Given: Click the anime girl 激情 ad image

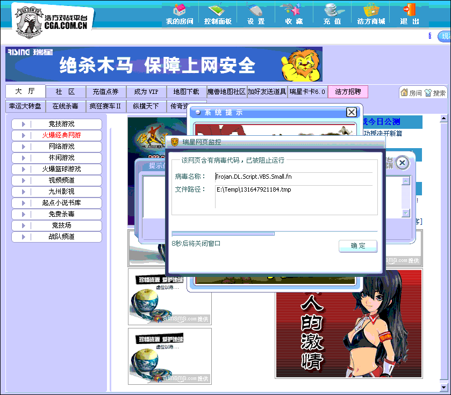Looking at the screenshot, I should click(x=349, y=324).
